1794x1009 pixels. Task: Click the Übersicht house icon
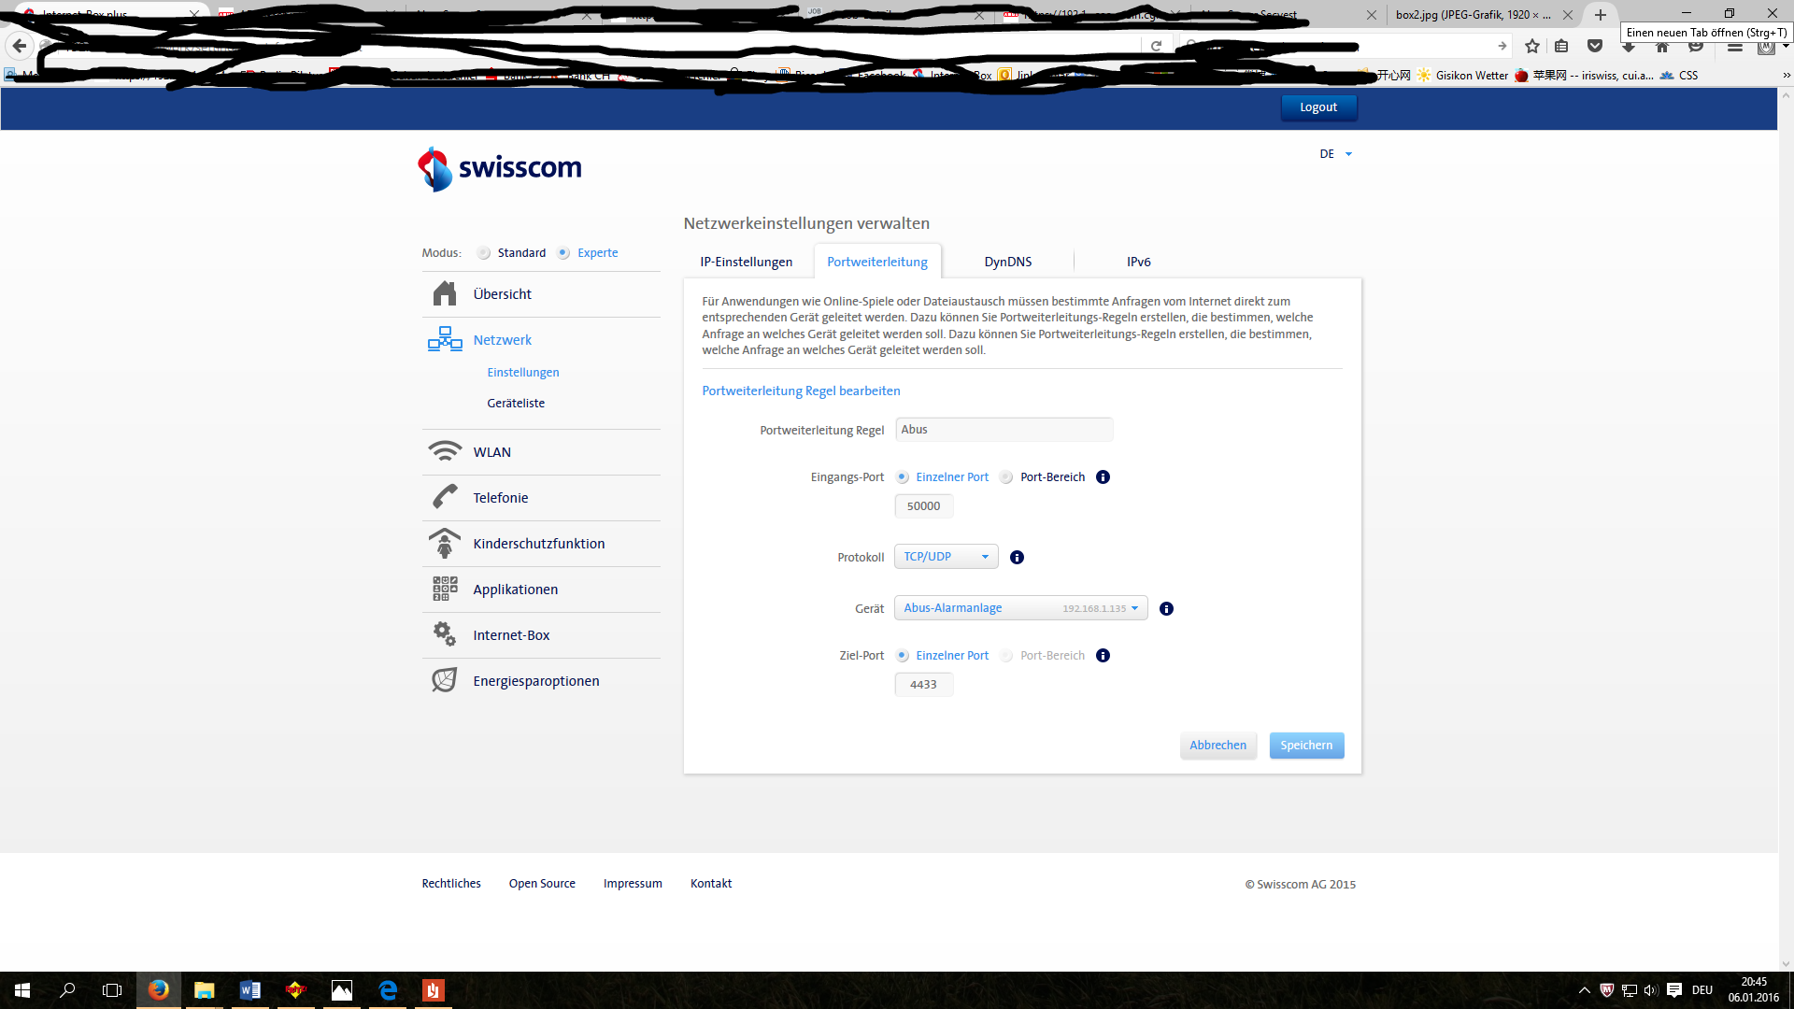point(445,293)
